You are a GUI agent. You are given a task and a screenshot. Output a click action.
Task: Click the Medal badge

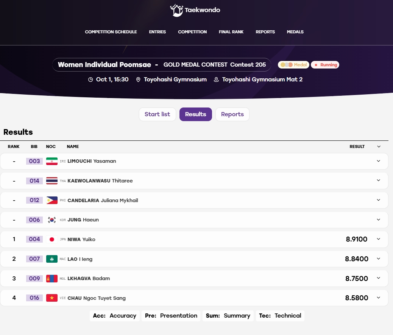click(x=293, y=65)
